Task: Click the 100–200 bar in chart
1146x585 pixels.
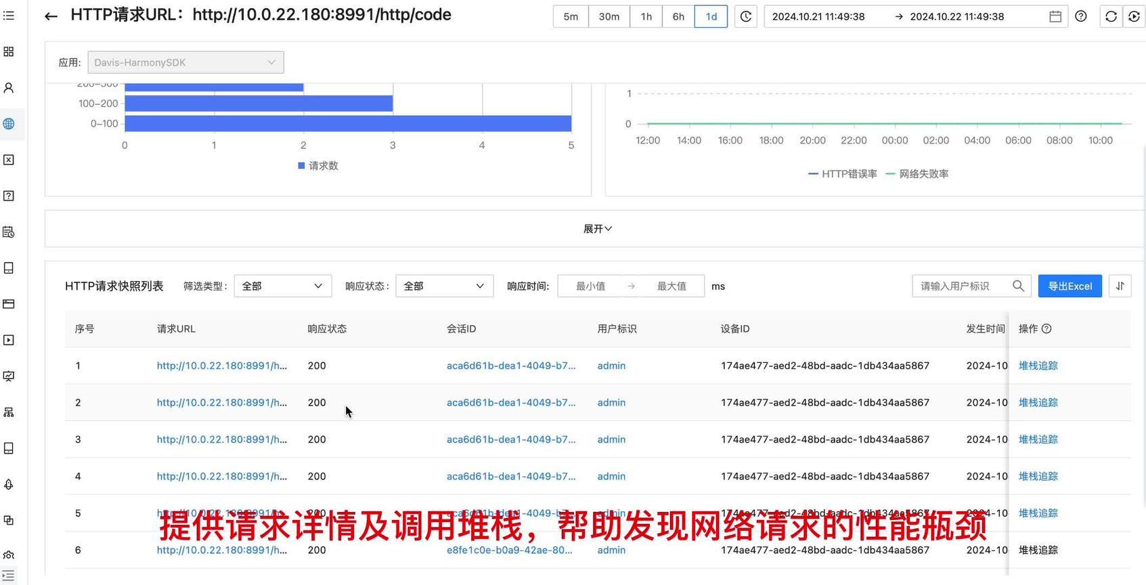Action: (259, 104)
